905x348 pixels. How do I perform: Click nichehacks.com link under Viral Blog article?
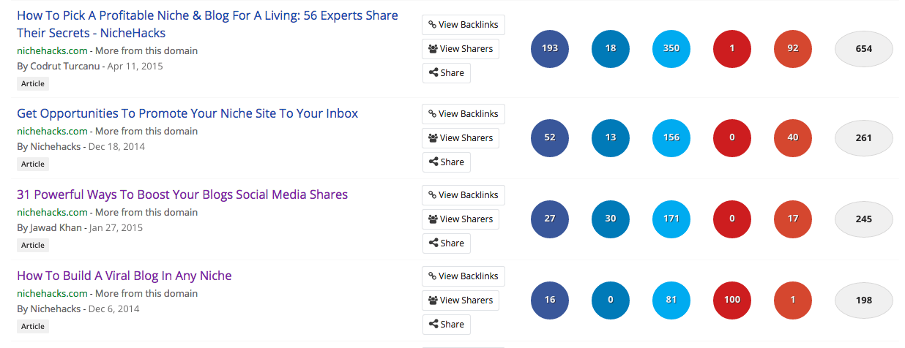[52, 293]
